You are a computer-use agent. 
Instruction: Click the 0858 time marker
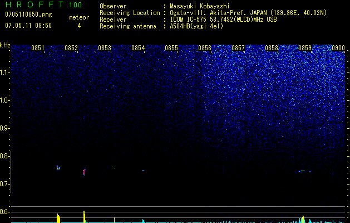(x=272, y=47)
